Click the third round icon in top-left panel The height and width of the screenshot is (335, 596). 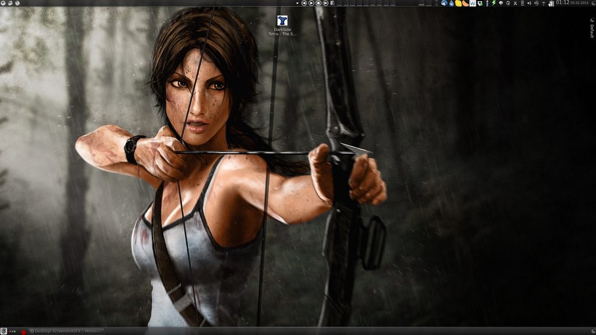[17, 3]
